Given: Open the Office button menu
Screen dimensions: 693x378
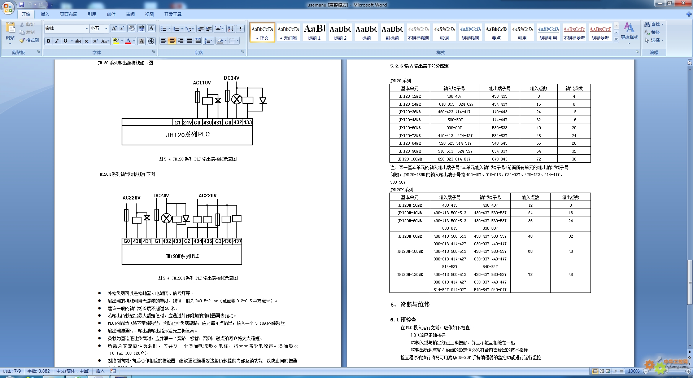Looking at the screenshot, I should (8, 8).
